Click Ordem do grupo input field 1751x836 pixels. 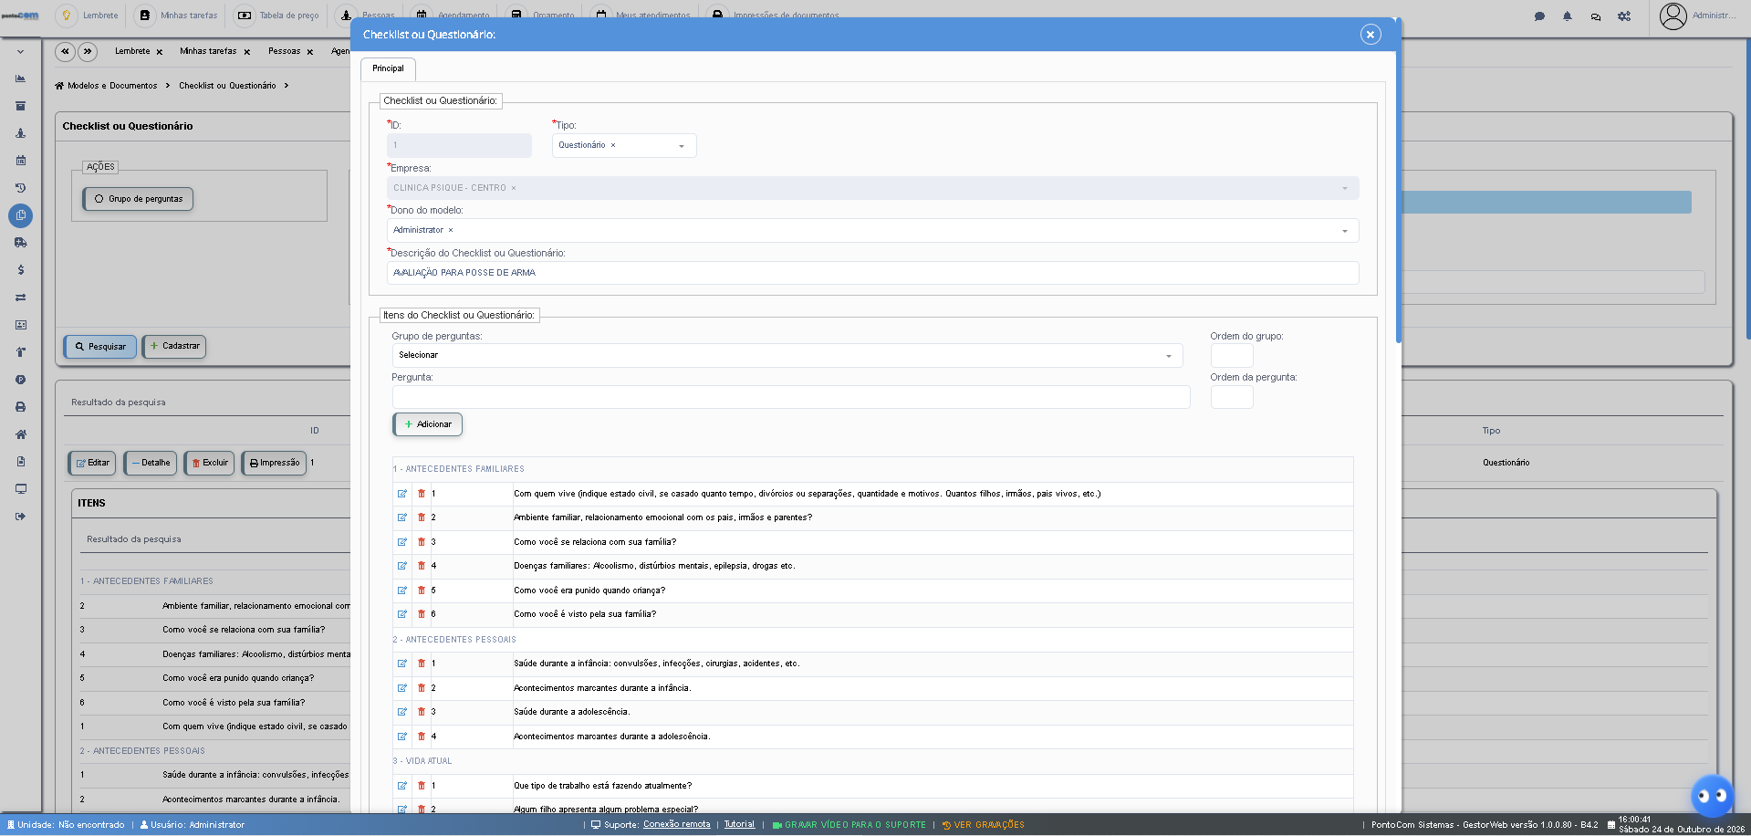coord(1231,356)
